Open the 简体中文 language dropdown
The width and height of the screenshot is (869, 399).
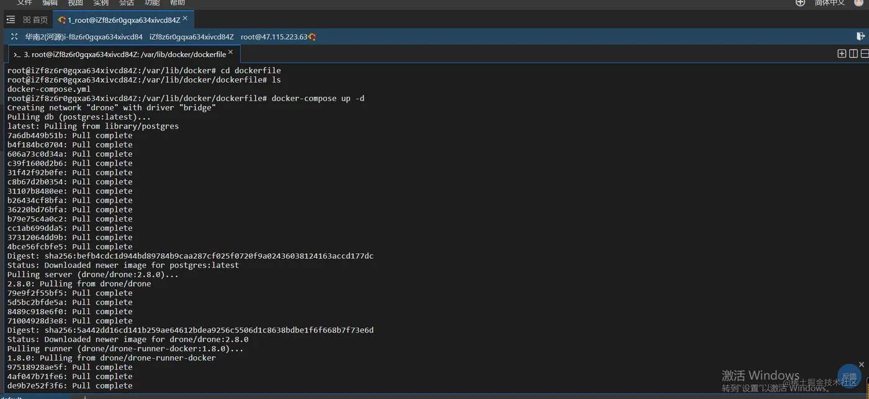(x=829, y=2)
